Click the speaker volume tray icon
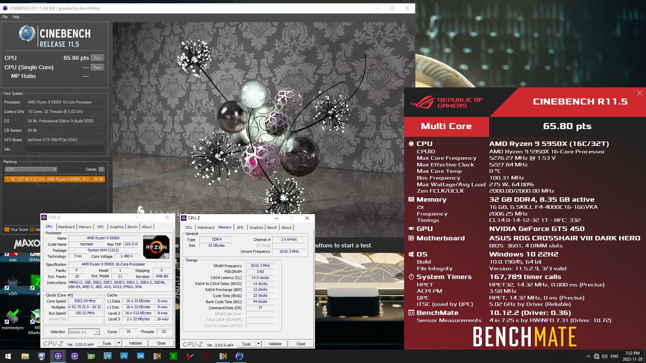This screenshot has height=363, width=646. (605, 356)
